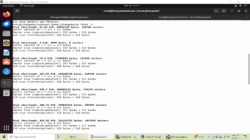This screenshot has width=250, height=140.
Task: Open the Activities overview
Action: [x=9, y=6]
